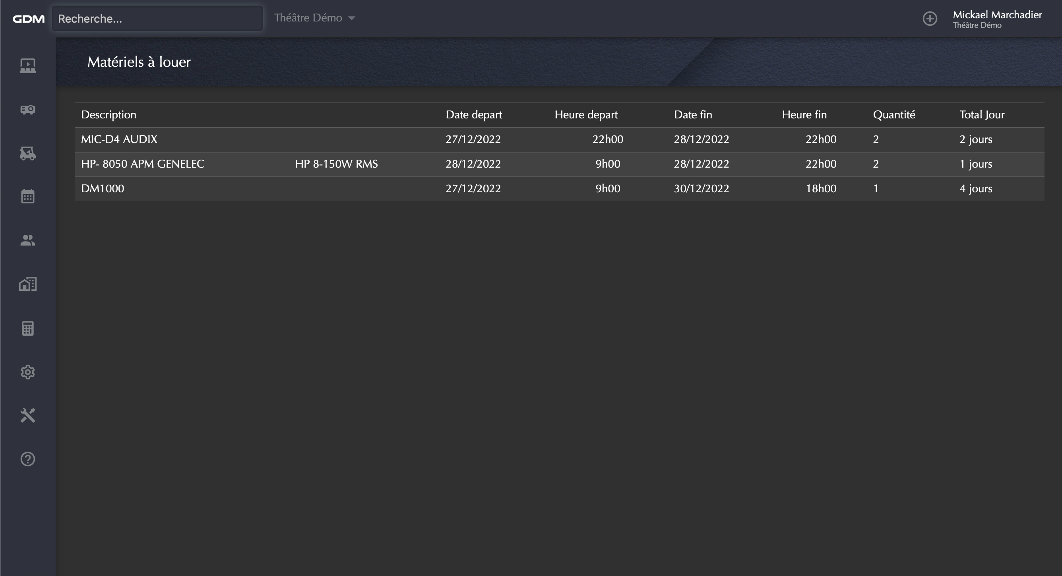Open the buildings venues sidebar icon

point(27,284)
